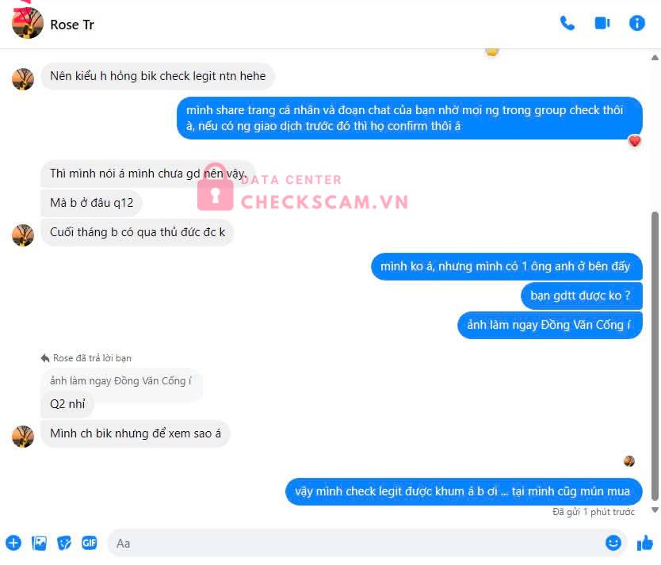
Task: Send a thumbs up like
Action: click(x=645, y=543)
